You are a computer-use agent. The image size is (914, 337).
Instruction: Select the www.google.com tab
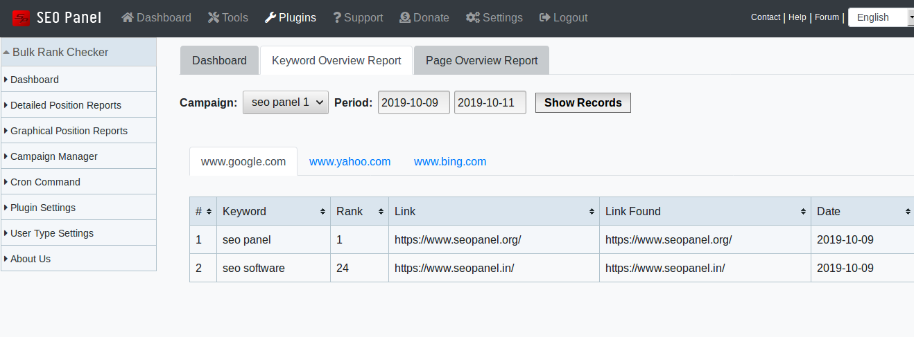(x=243, y=161)
